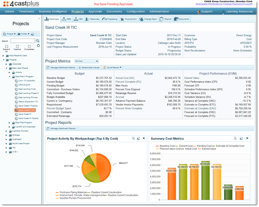Click the Change Password link
The height and width of the screenshot is (207, 259).
233,4
